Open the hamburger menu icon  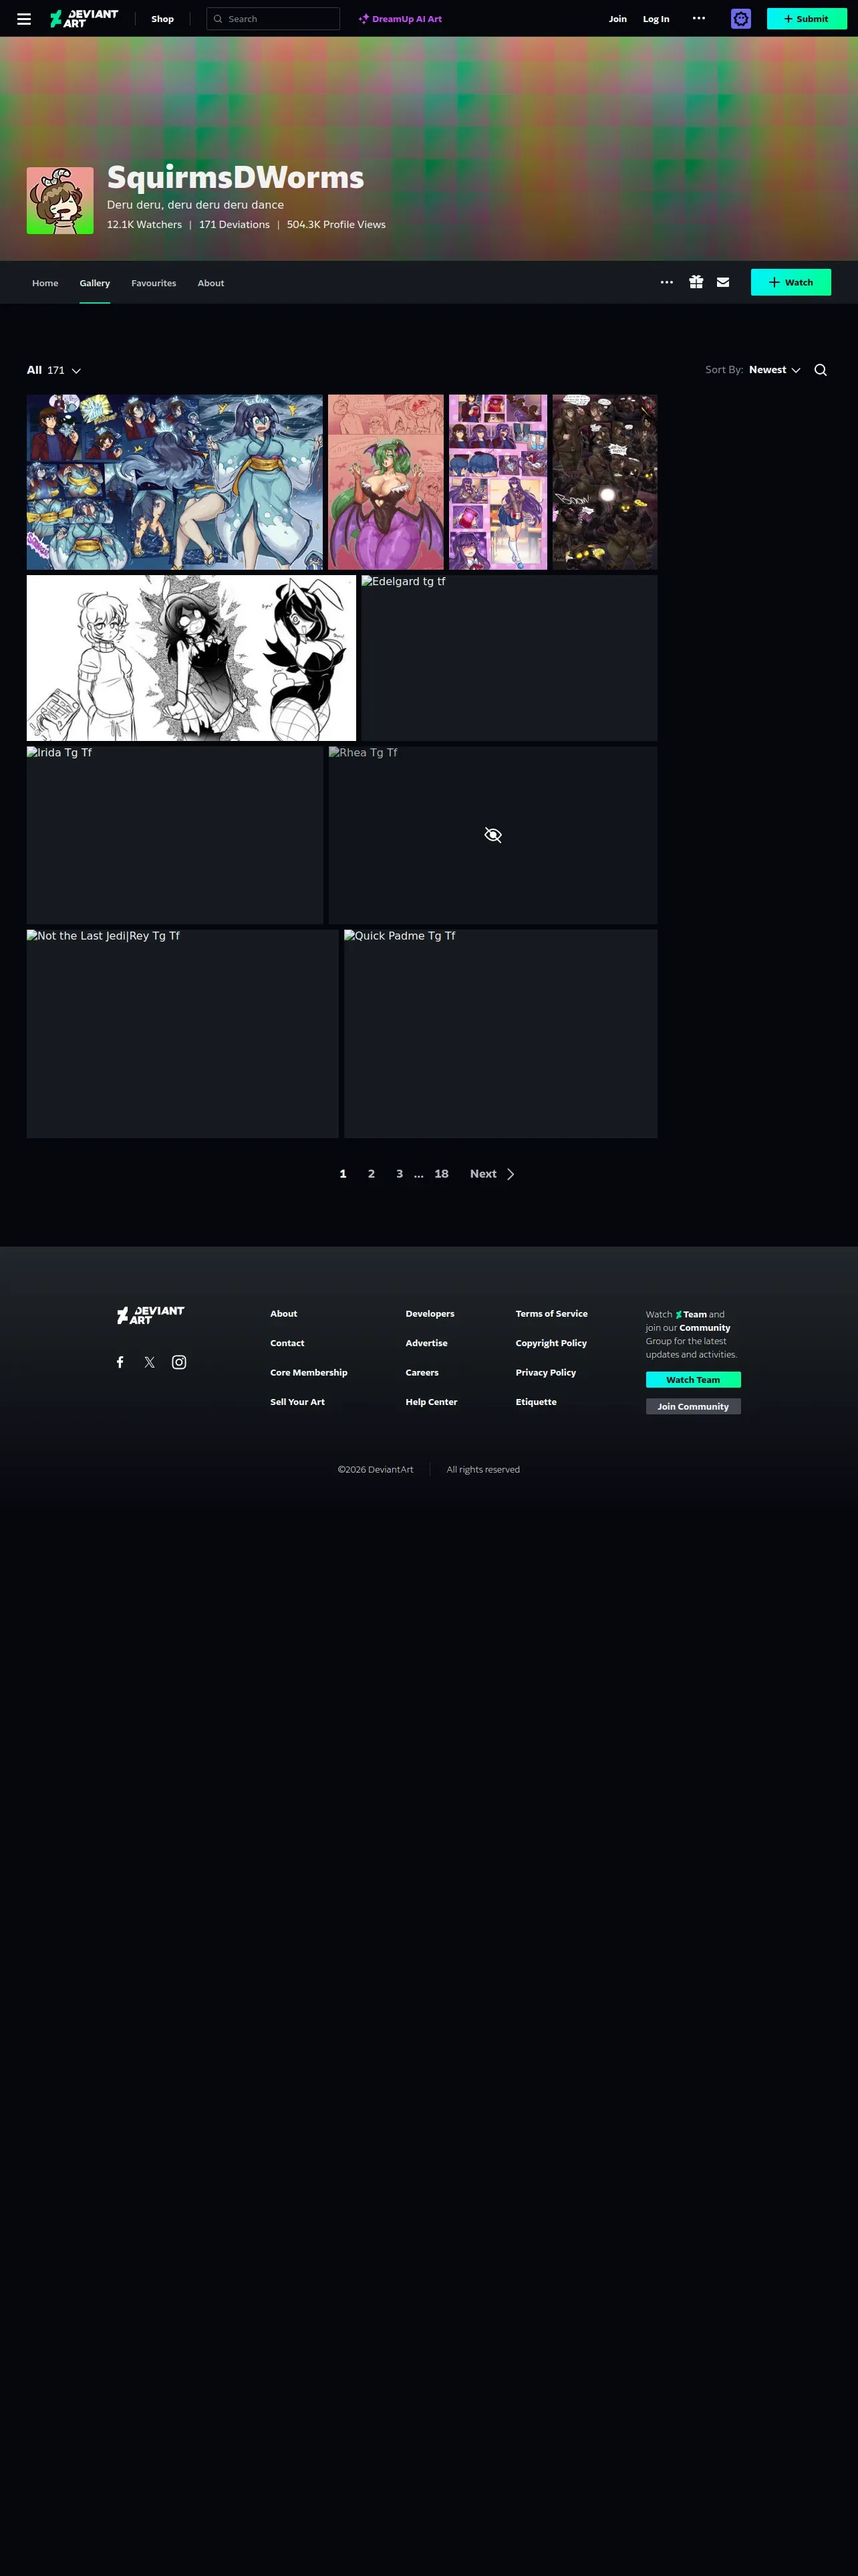24,19
